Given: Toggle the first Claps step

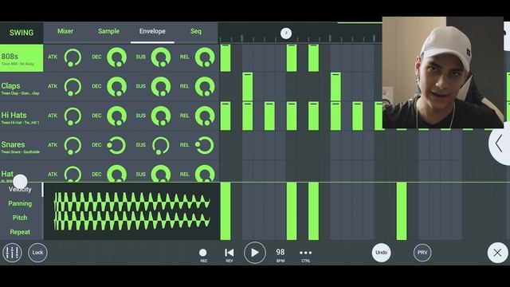Looking at the screenshot, I should tap(248, 87).
